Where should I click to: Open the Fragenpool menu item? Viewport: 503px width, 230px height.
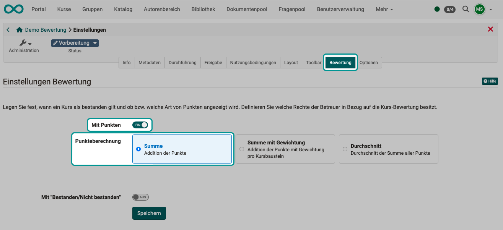292,9
